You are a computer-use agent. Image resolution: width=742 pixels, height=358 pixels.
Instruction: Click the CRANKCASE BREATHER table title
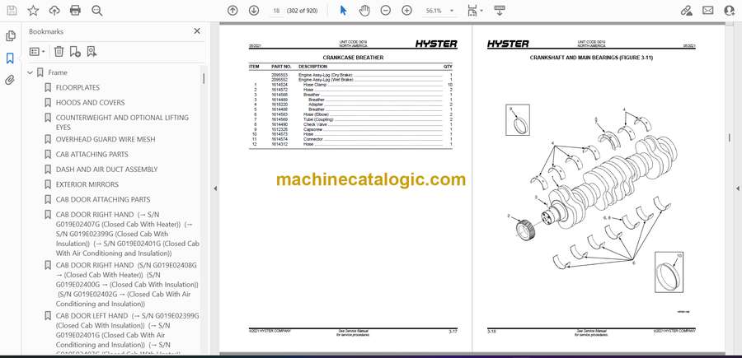tap(353, 58)
